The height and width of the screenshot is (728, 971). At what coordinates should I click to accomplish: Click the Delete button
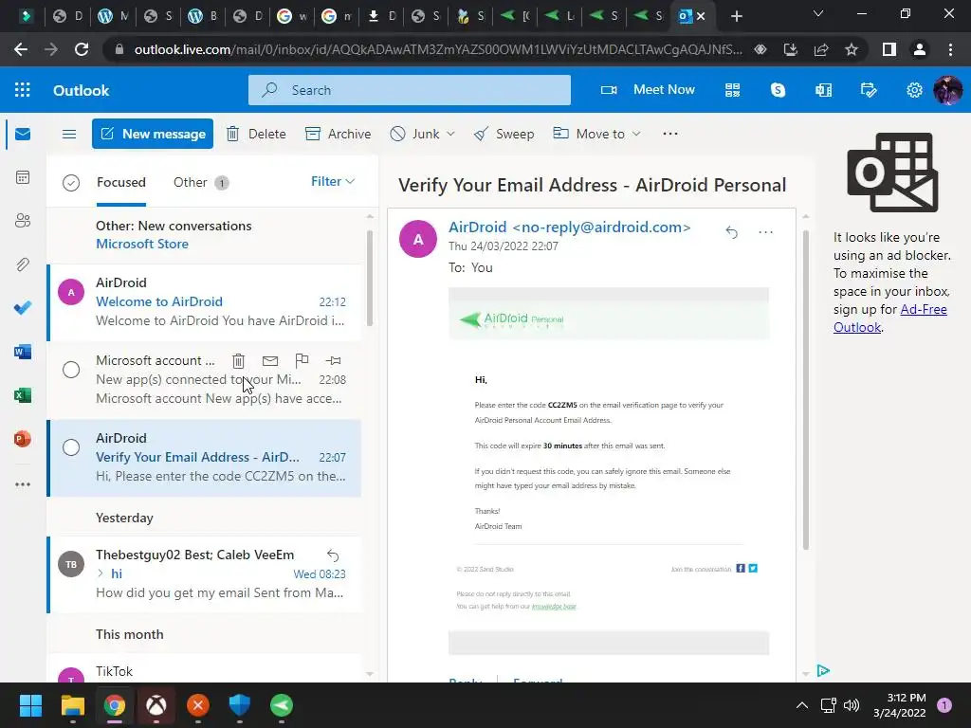[256, 134]
